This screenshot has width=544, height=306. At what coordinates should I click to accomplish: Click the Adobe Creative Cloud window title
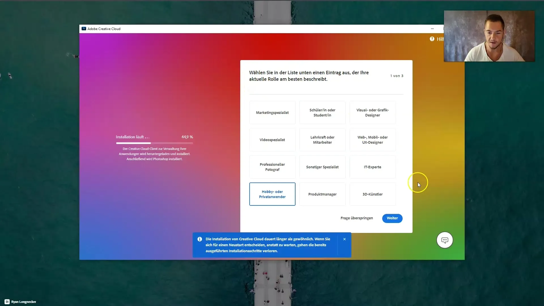point(104,29)
